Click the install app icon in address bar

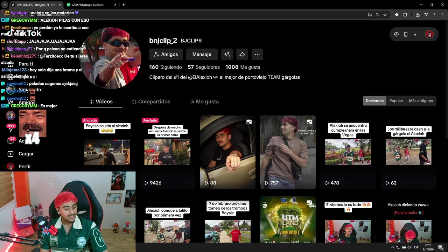pyautogui.click(x=370, y=15)
